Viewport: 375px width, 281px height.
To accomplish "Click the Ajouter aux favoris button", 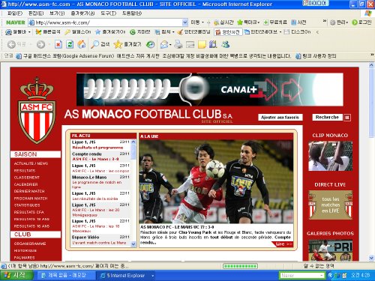I will 280,117.
